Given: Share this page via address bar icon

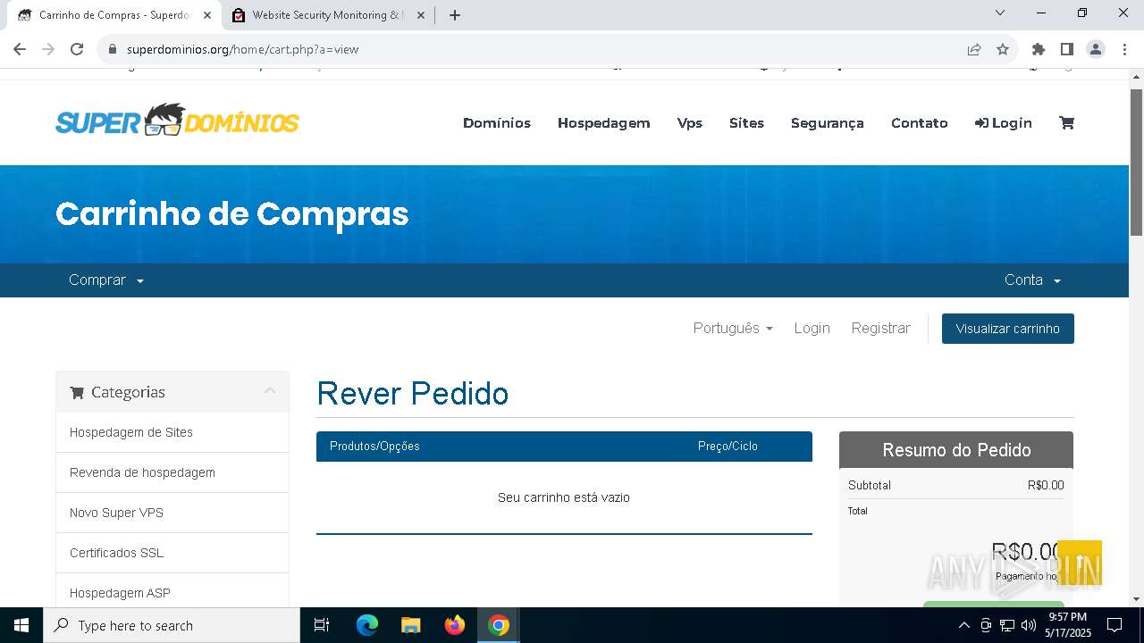Looking at the screenshot, I should 974,49.
